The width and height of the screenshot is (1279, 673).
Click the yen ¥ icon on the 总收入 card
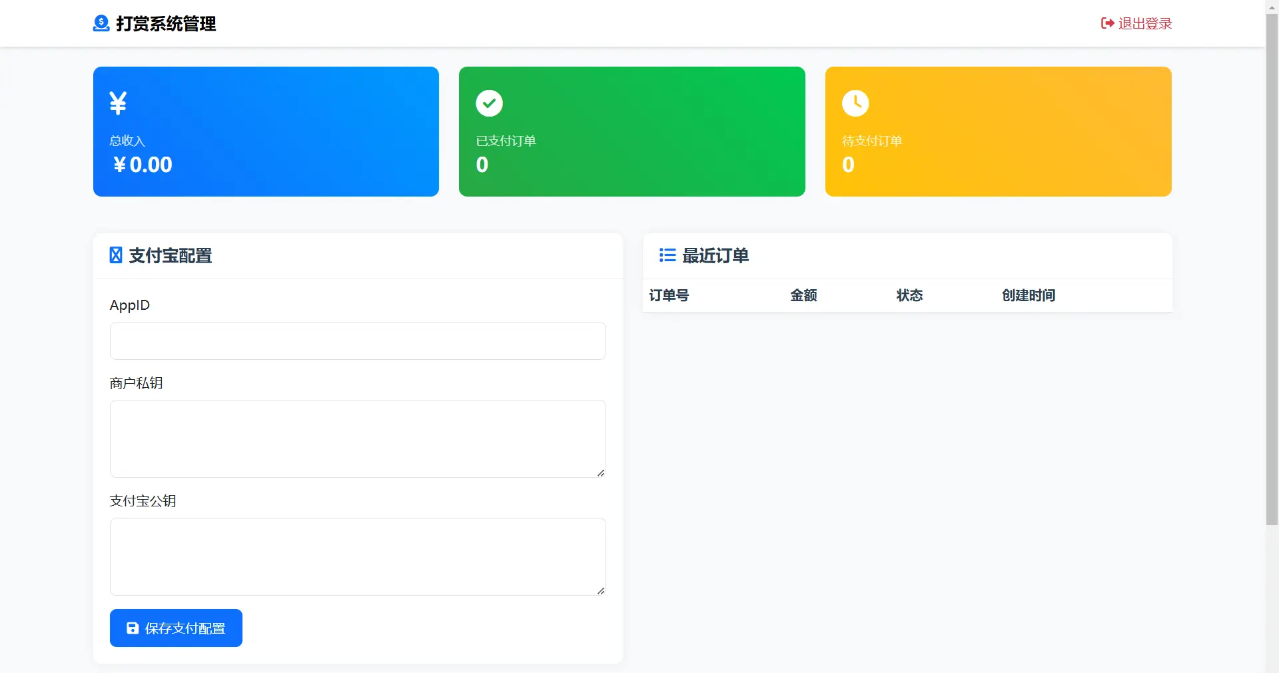(118, 103)
